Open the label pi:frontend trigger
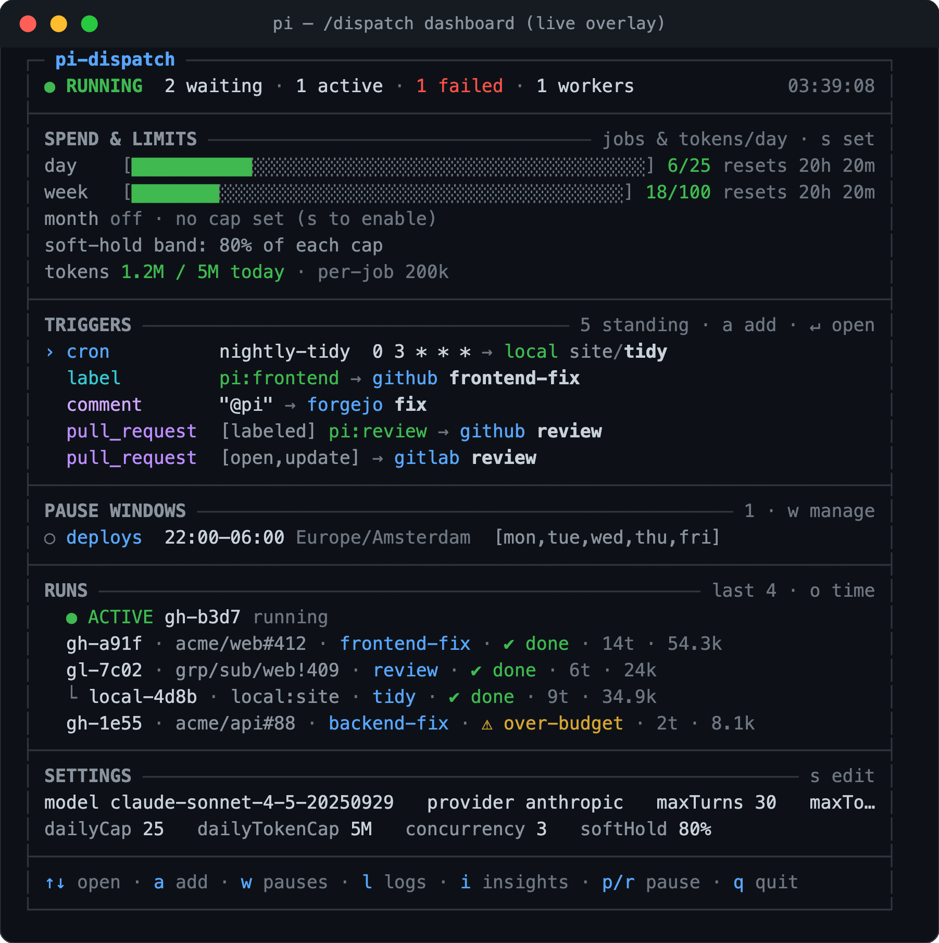The height and width of the screenshot is (943, 939). tap(323, 378)
